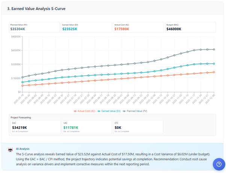Click the Budget (BAC) $46000K card

coord(190,27)
